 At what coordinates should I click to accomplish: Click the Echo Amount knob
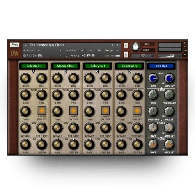(x=169, y=111)
